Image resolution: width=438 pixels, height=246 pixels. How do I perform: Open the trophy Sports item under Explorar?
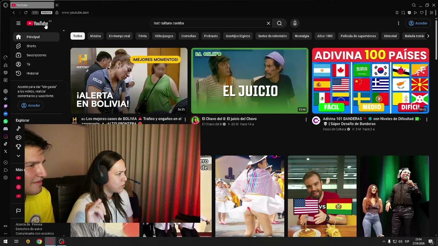coord(18,147)
